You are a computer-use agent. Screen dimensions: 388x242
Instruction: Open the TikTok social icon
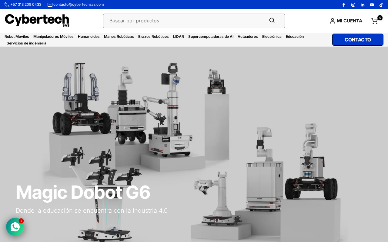[381, 5]
